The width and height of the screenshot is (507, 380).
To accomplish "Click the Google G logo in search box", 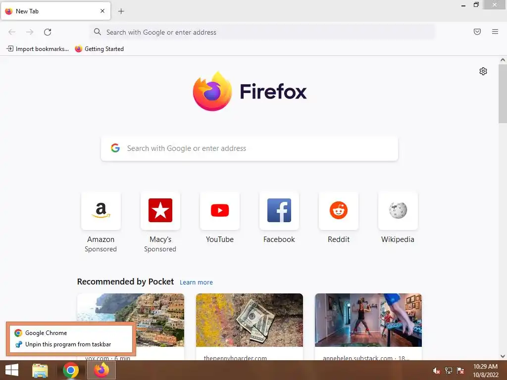I will [115, 148].
